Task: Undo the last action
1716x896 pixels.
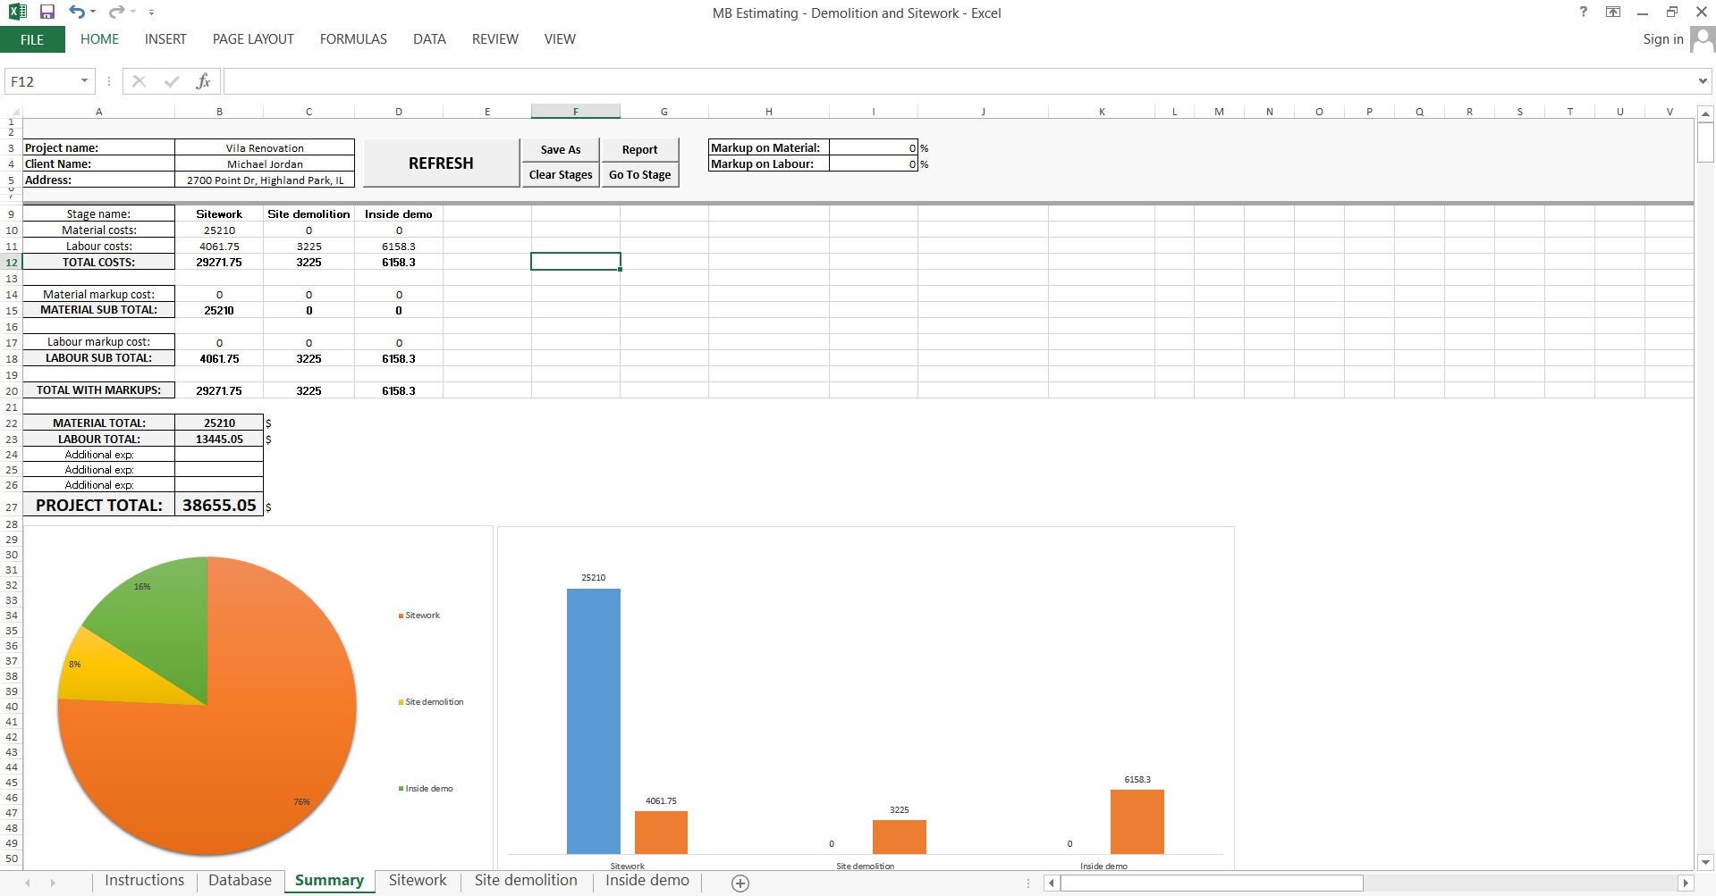Action: 77,12
